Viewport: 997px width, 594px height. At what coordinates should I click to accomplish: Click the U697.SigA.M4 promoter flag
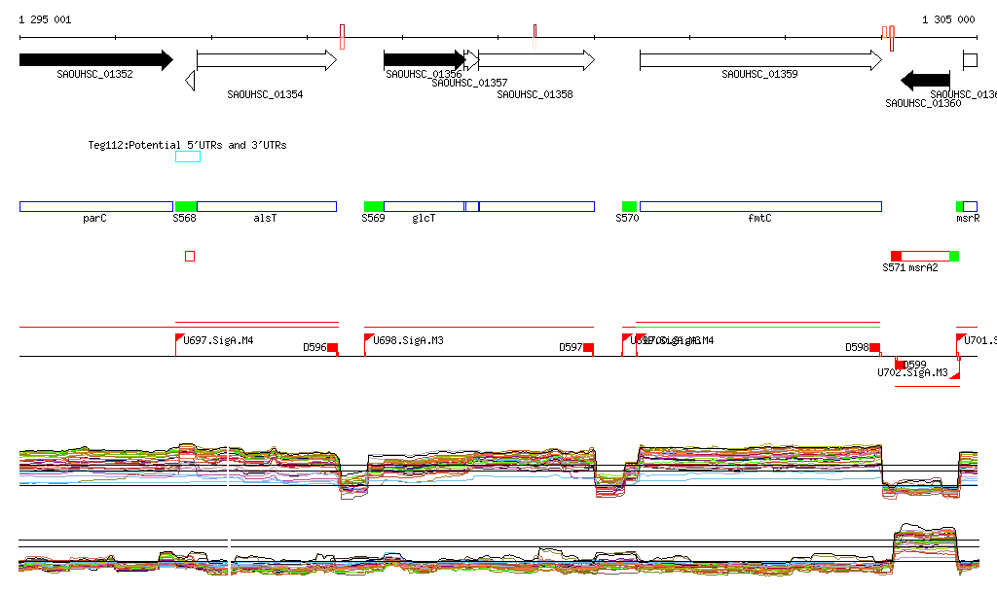tap(180, 338)
